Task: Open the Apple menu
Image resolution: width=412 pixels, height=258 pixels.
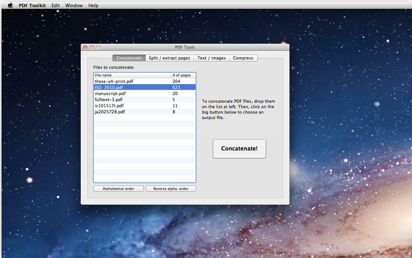Action: click(10, 5)
